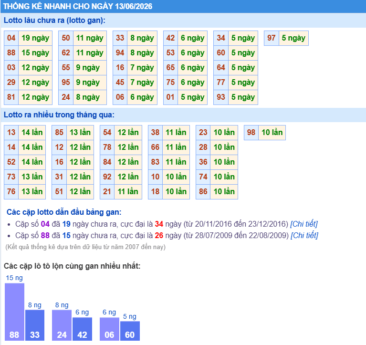Select lotto gan number 50
The image size is (366, 345).
[66, 38]
